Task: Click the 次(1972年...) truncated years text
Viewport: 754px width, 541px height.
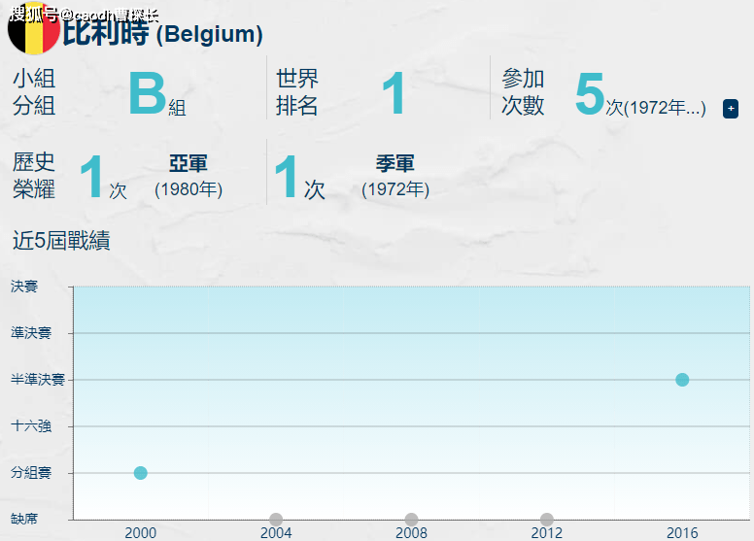Action: point(656,108)
